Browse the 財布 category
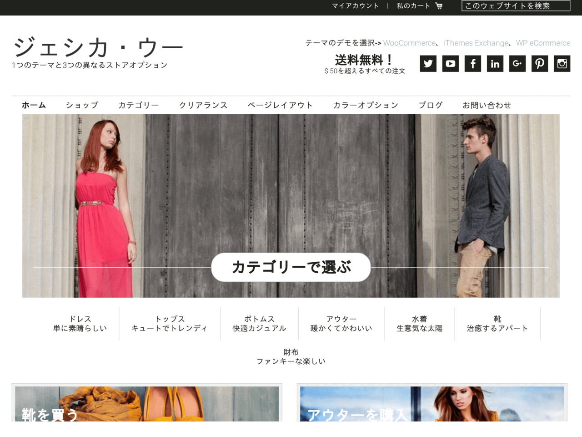The image size is (582, 437). [x=291, y=357]
